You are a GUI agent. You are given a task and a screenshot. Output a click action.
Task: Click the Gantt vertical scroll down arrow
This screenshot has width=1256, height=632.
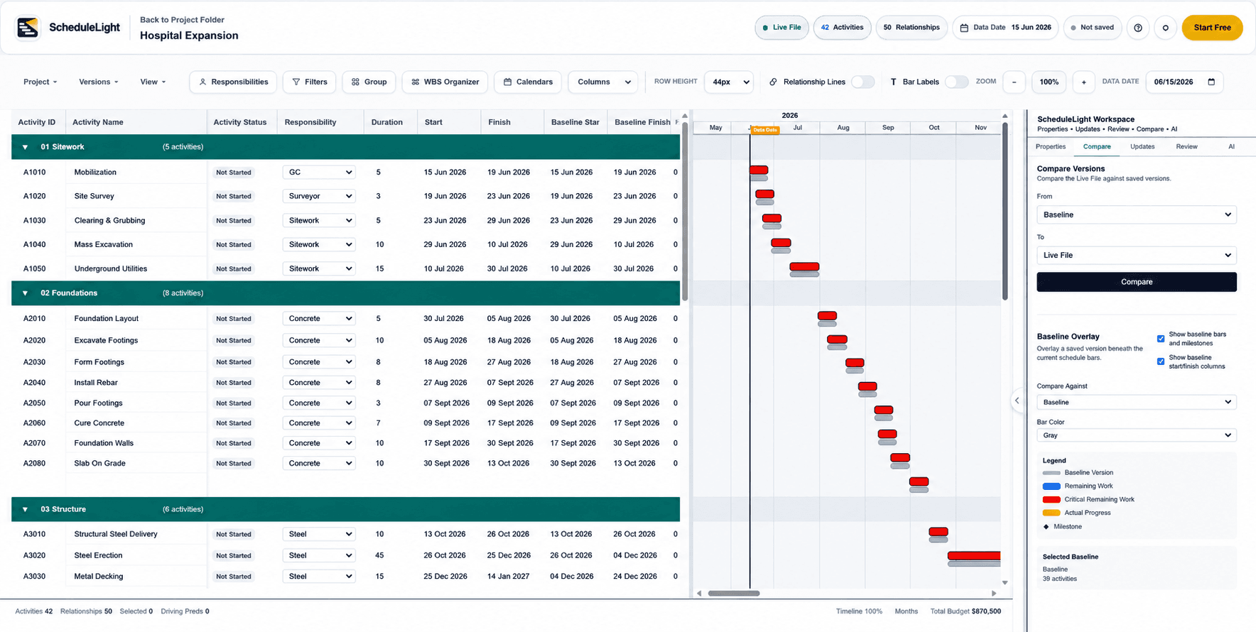point(1005,583)
